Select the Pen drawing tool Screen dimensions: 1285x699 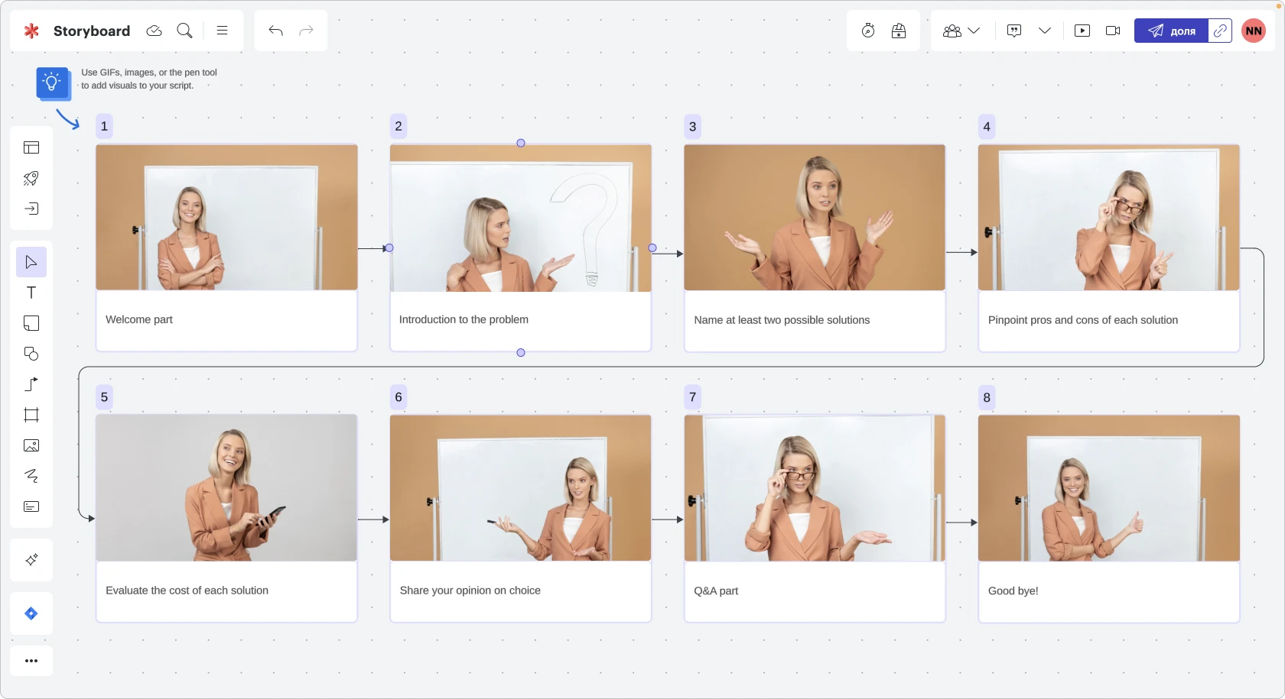tap(31, 476)
